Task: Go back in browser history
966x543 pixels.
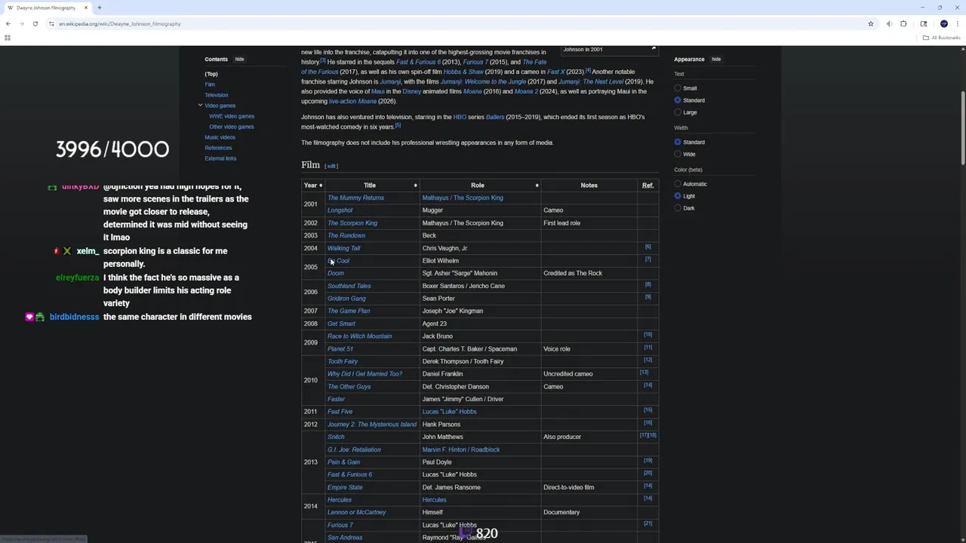Action: pyautogui.click(x=8, y=23)
